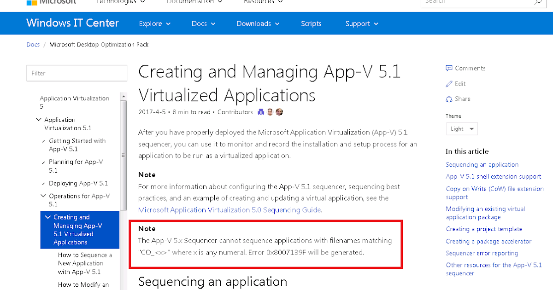This screenshot has width=553, height=290.
Task: Click the Microsoft logo
Action: (52, 2)
